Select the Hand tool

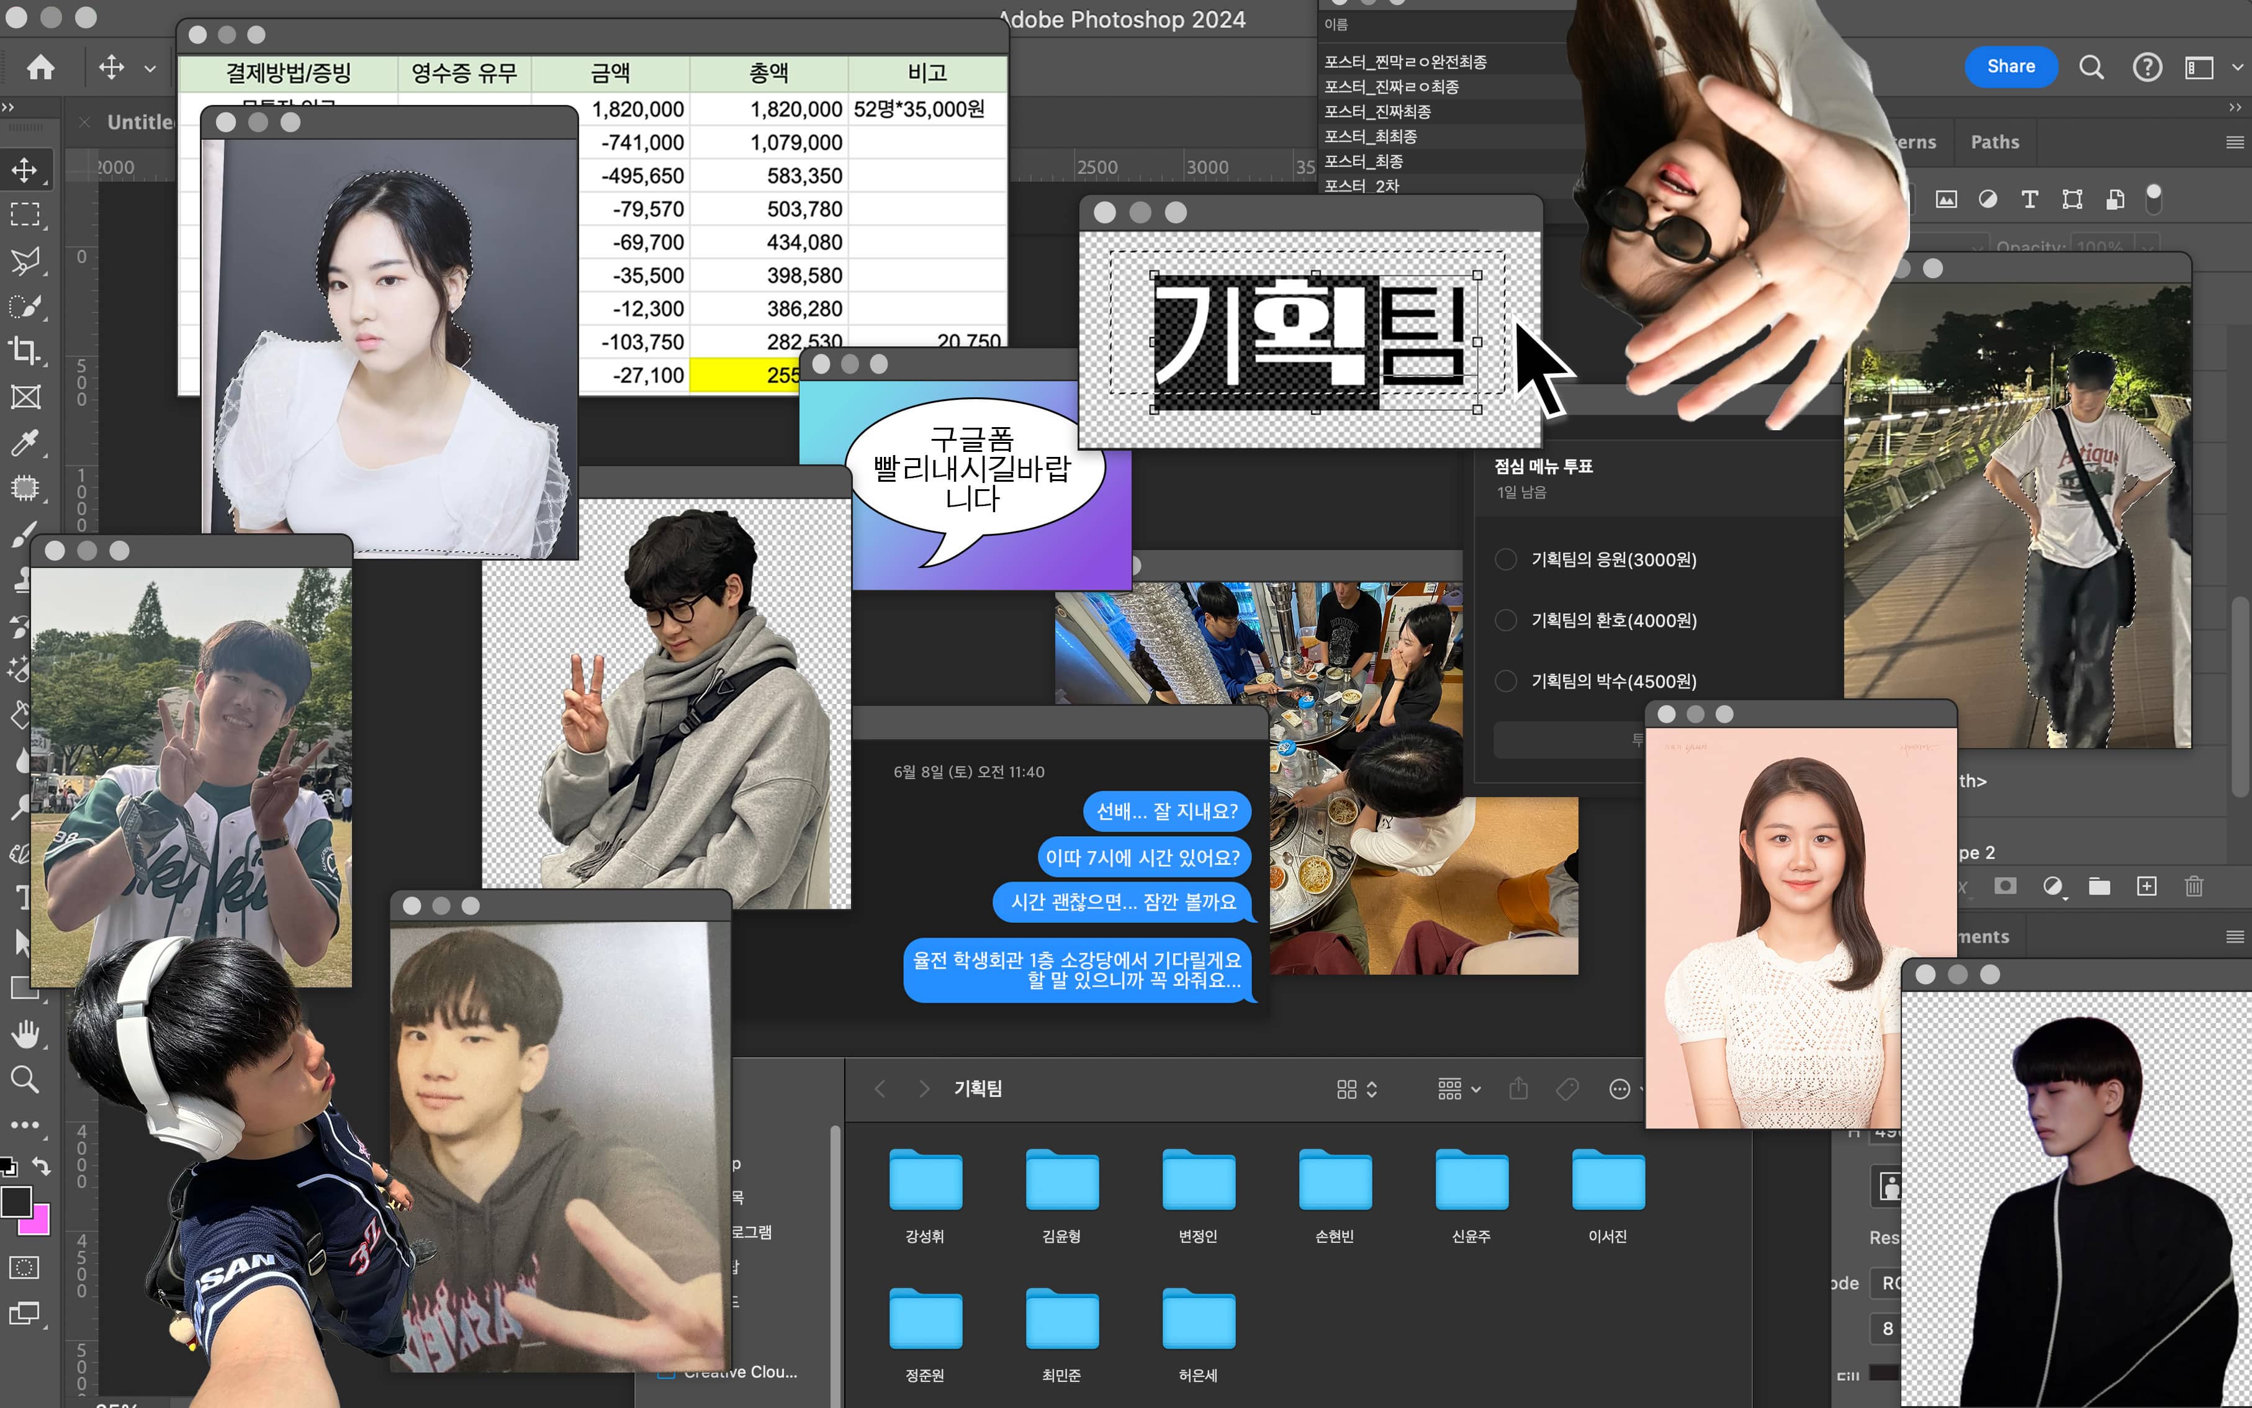[25, 1034]
